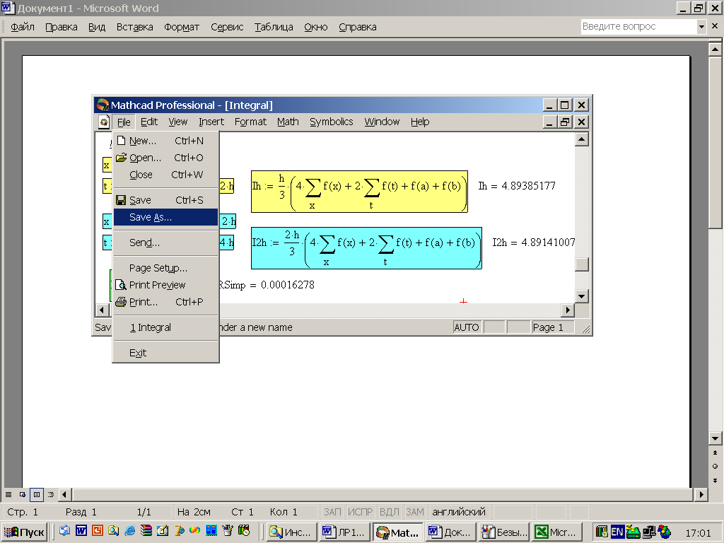724x543 pixels.
Task: Click the yellow Ih Simpson formula region
Action: tap(359, 192)
